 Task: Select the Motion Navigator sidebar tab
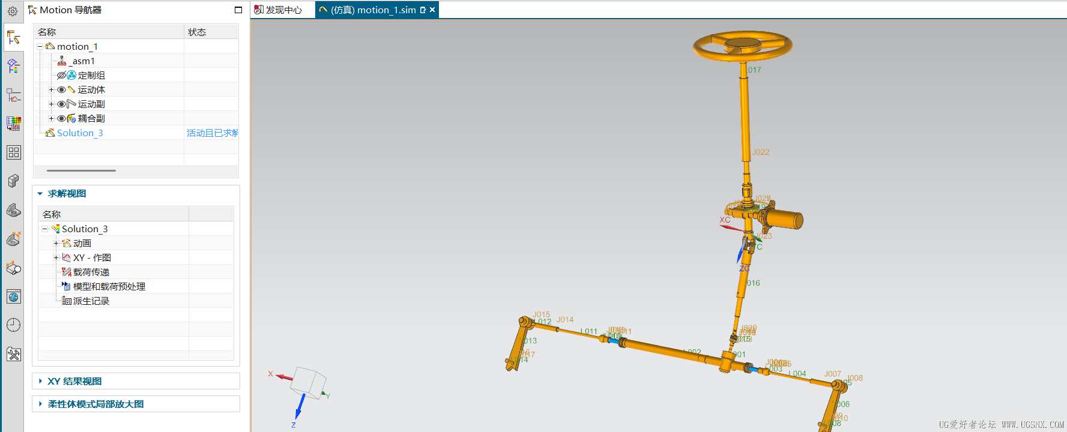point(13,38)
